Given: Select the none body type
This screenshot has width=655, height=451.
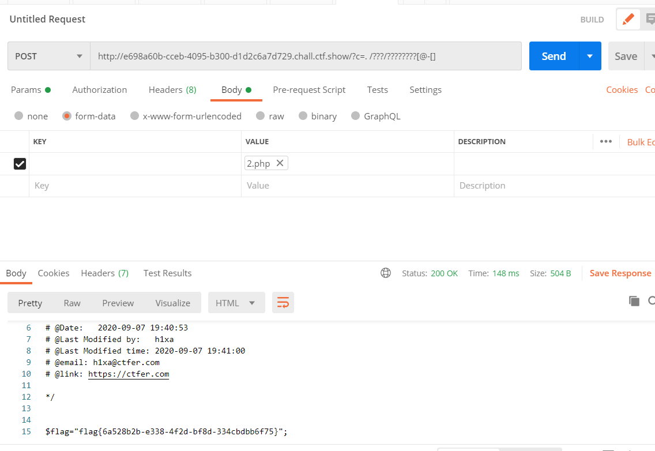Looking at the screenshot, I should 18,116.
